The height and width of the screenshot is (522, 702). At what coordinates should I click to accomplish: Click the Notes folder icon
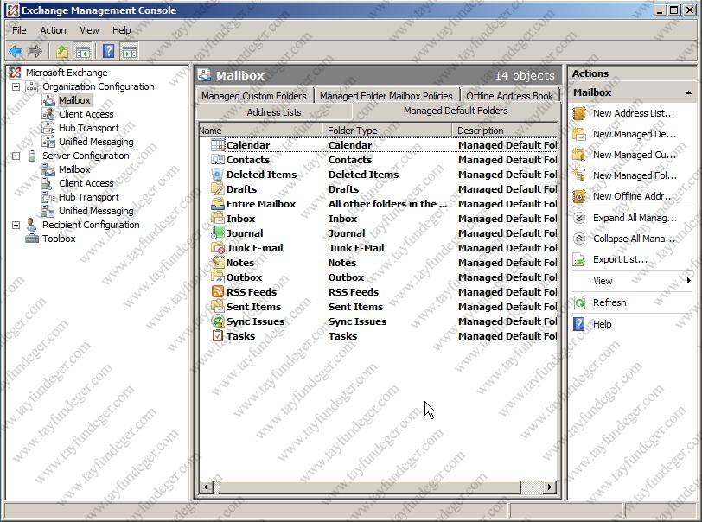[218, 263]
